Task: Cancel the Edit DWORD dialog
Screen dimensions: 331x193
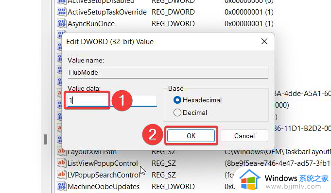Action: [x=244, y=136]
